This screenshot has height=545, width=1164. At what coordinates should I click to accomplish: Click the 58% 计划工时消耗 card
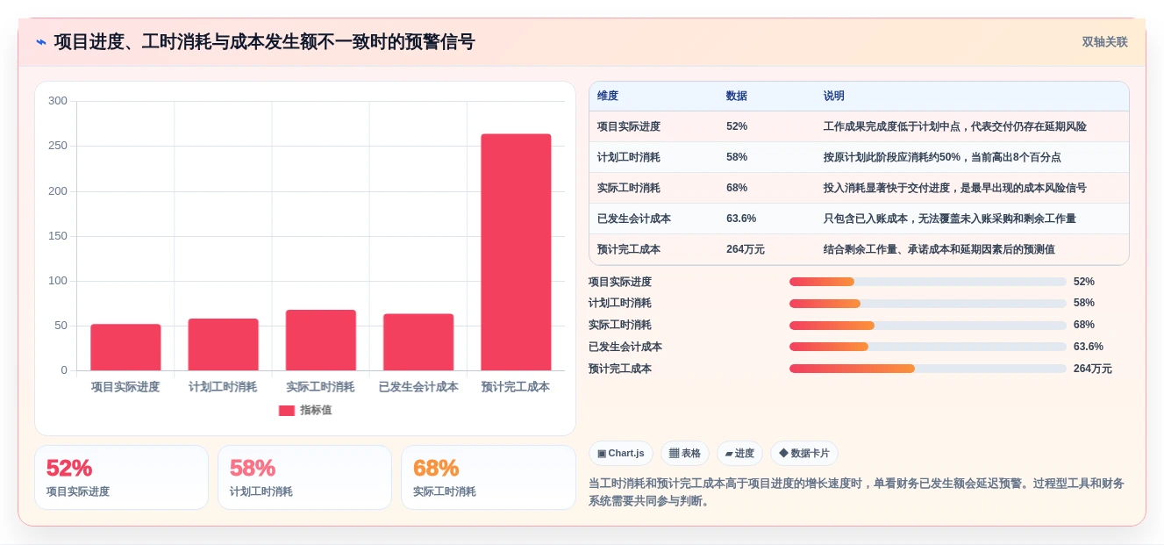tap(304, 477)
